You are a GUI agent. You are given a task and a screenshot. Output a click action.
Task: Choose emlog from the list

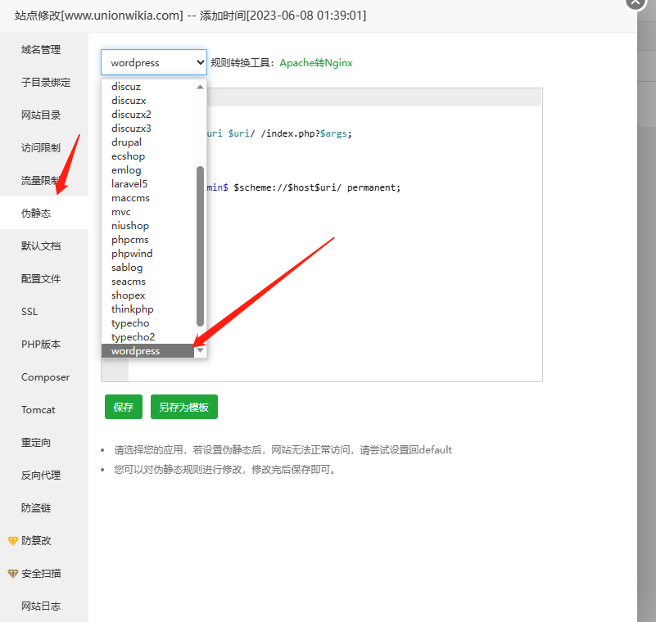(148, 169)
